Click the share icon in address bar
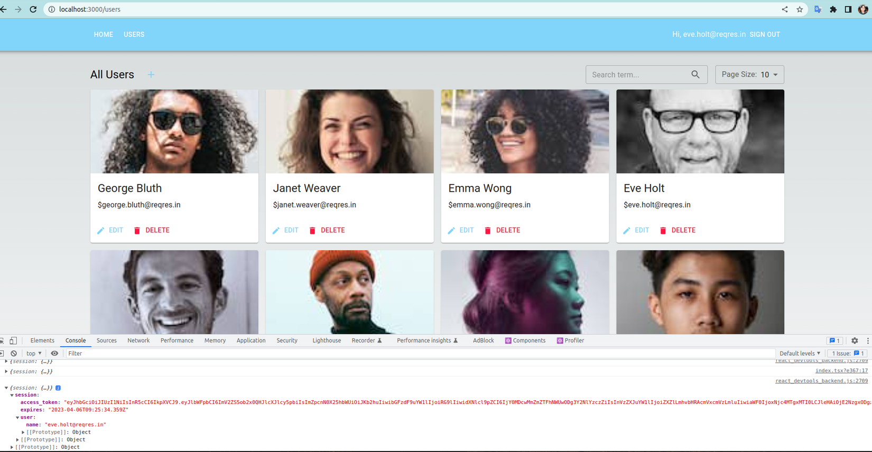 tap(785, 10)
